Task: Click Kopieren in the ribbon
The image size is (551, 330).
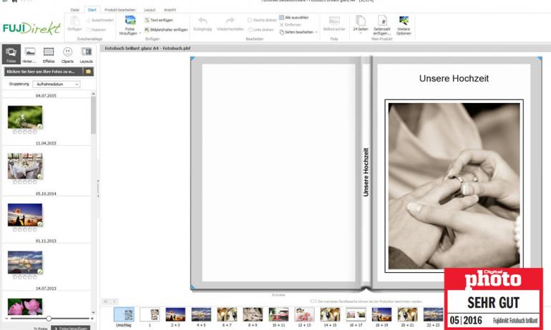Action: click(97, 30)
